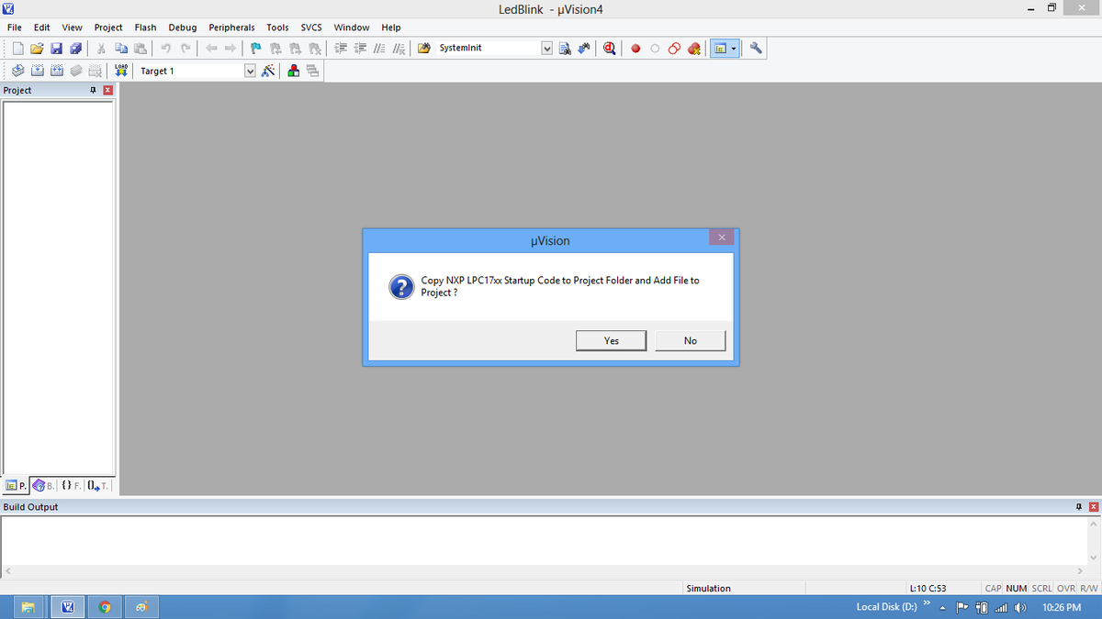Viewport: 1102px width, 619px height.
Task: Open Paint from the taskbar
Action: point(141,607)
